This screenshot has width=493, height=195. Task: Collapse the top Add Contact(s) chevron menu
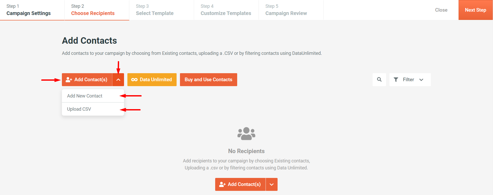(x=118, y=80)
